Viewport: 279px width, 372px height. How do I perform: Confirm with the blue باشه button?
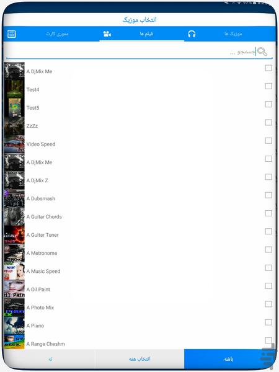[x=229, y=359]
